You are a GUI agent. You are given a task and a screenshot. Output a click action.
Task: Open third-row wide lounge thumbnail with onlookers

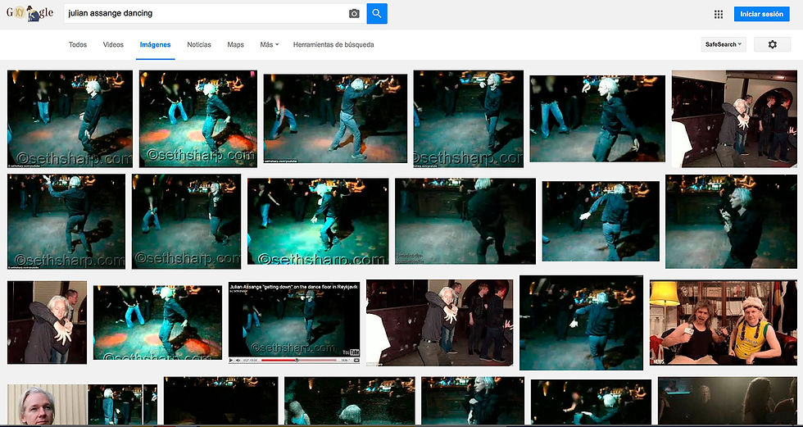coord(439,323)
